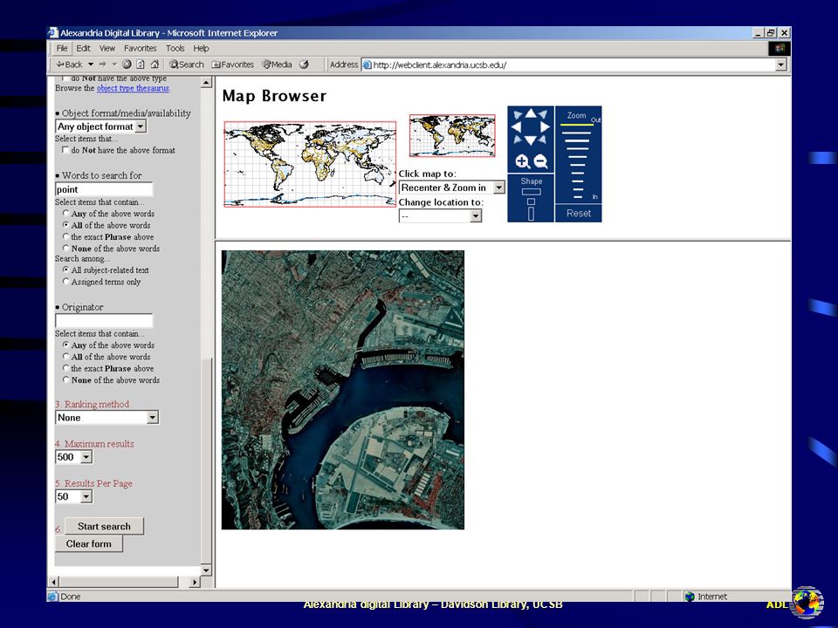Select the wide rectangle map shape
Viewport: 838px width, 628px height.
point(532,192)
